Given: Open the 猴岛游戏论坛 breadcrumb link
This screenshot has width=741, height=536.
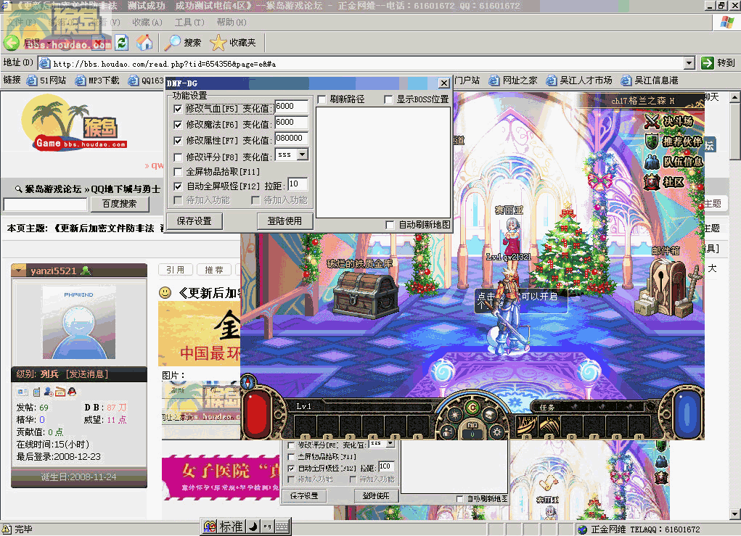Looking at the screenshot, I should tap(54, 189).
